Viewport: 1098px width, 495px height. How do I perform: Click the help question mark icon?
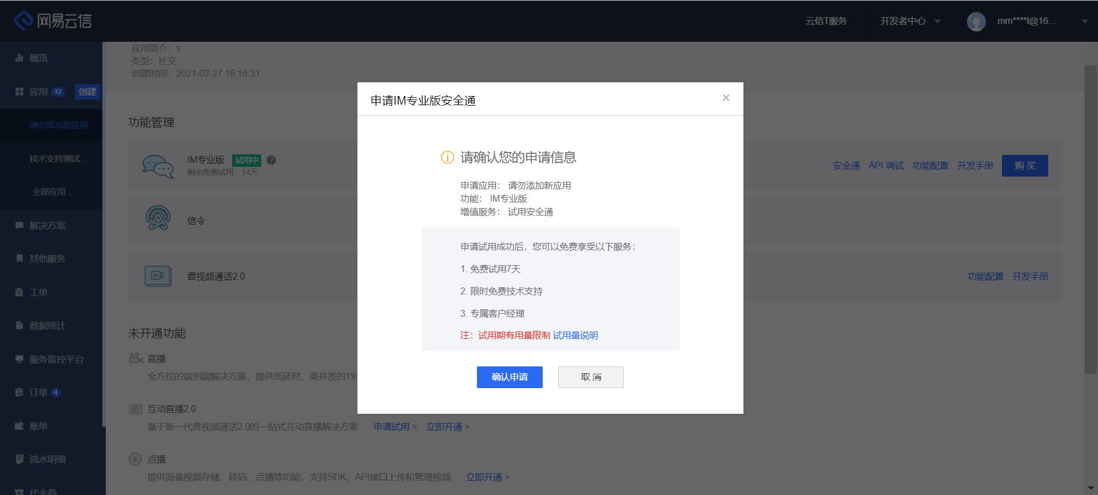271,160
